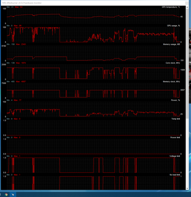Click the 'Min : 31' temperature value
This screenshot has height=197, width=191.
[x=10, y=7]
